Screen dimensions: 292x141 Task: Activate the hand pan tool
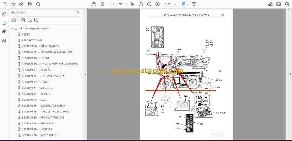(x=141, y=4)
